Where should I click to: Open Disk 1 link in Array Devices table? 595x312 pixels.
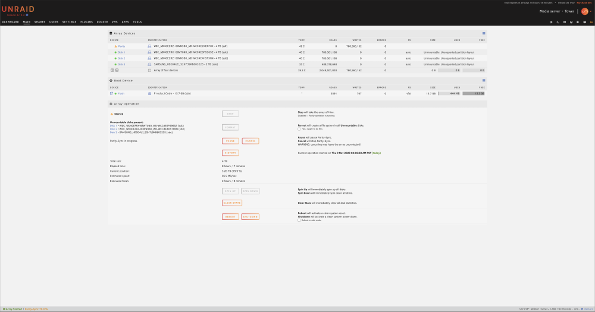121,52
